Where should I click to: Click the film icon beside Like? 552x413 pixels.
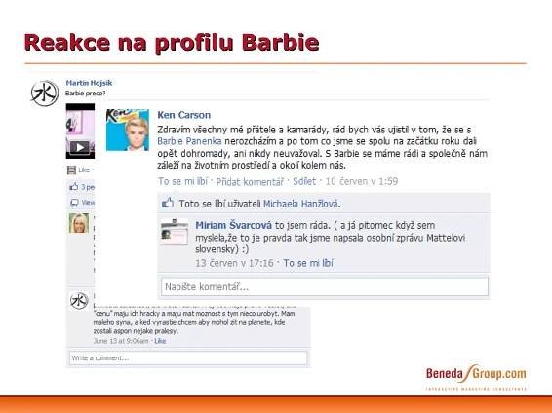point(71,170)
